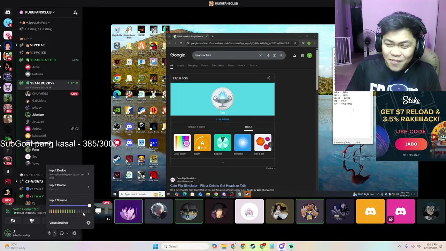The image size is (446, 251).
Task: Click Google voice search microphone in stream
Action: pyautogui.click(x=268, y=55)
